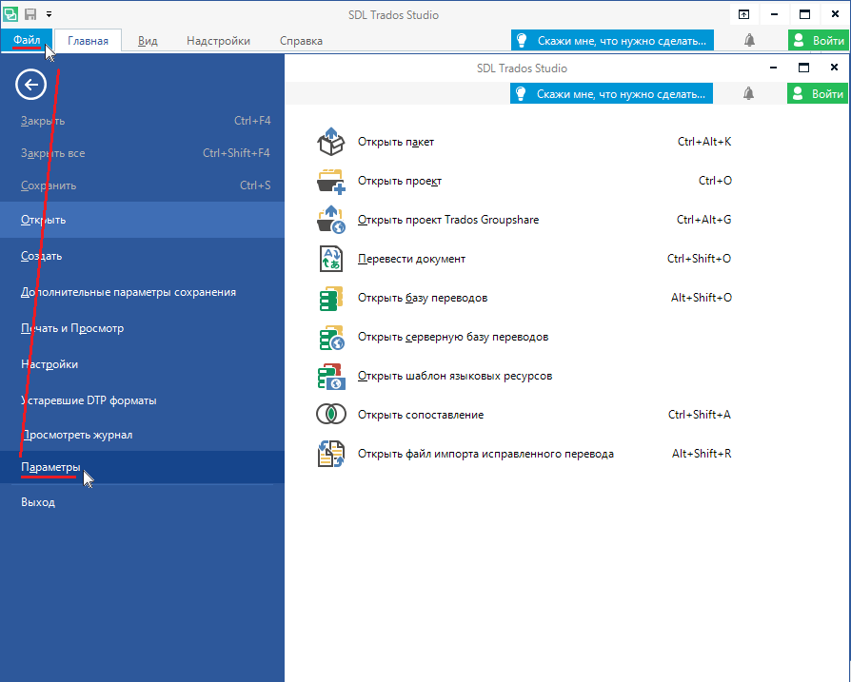Image resolution: width=851 pixels, height=682 pixels.
Task: Click the 'Открыть проект' folder icon
Action: (329, 181)
